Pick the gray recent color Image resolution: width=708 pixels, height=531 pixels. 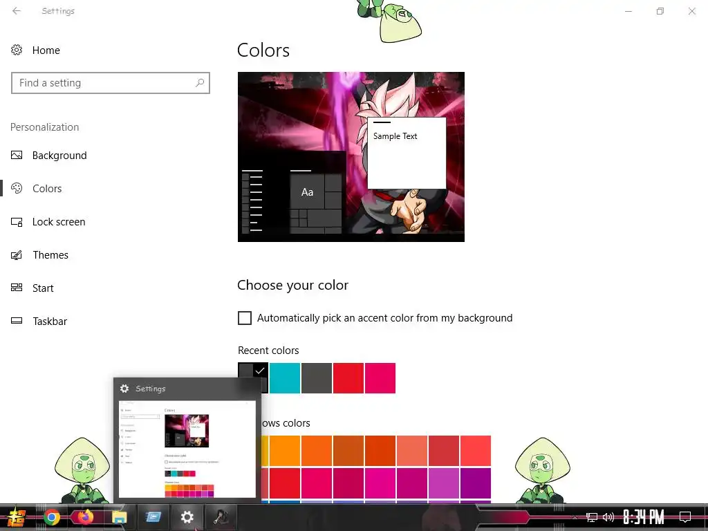pos(317,378)
